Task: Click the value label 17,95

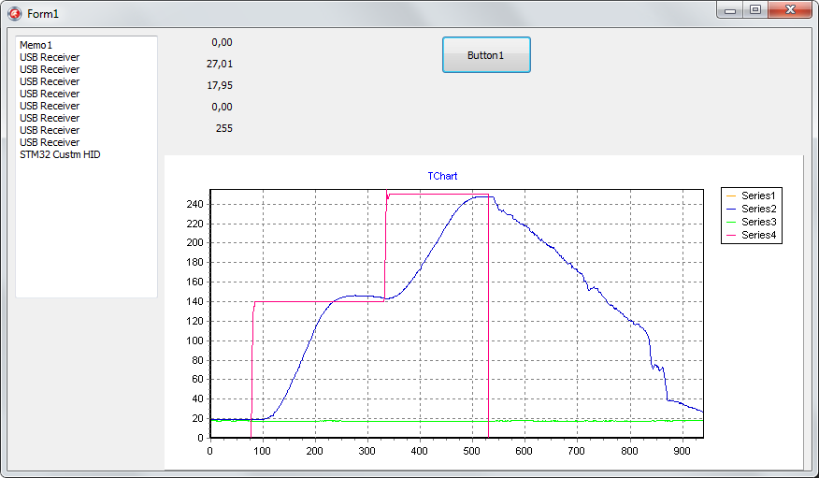Action: tap(220, 85)
